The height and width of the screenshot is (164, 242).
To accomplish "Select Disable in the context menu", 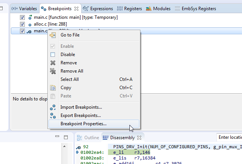I will [x=94, y=55].
